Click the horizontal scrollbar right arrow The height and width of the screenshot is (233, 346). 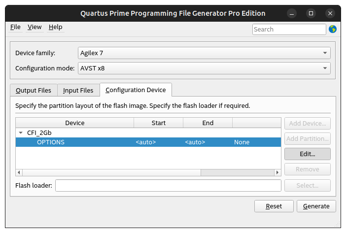pos(278,172)
